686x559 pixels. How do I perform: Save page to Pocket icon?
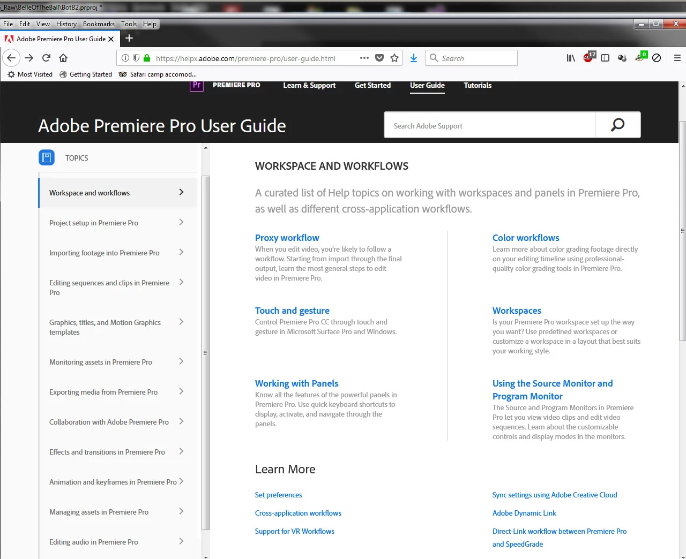coord(379,58)
